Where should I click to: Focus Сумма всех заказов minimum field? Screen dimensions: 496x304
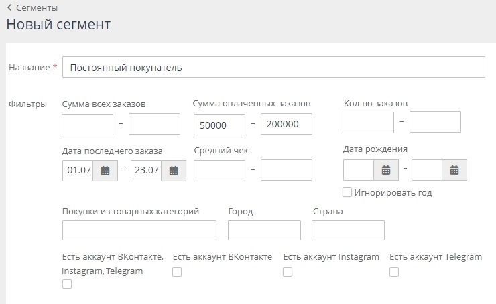pyautogui.click(x=87, y=125)
